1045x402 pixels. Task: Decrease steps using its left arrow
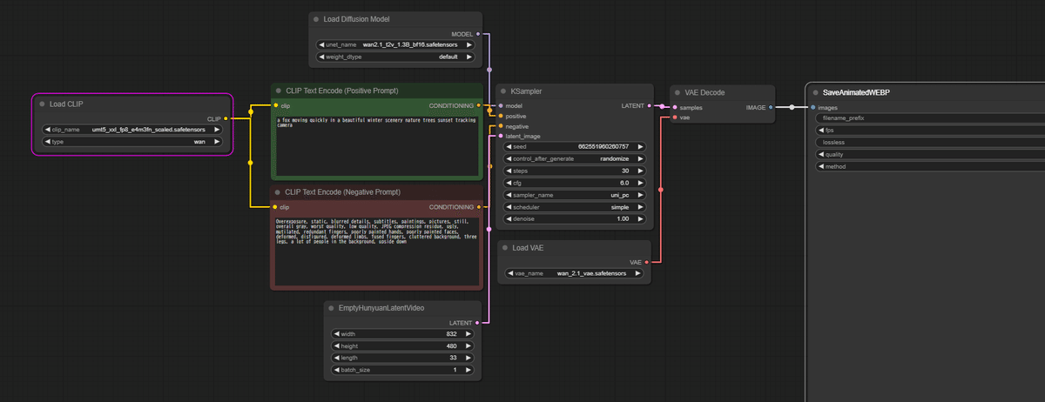coord(509,171)
